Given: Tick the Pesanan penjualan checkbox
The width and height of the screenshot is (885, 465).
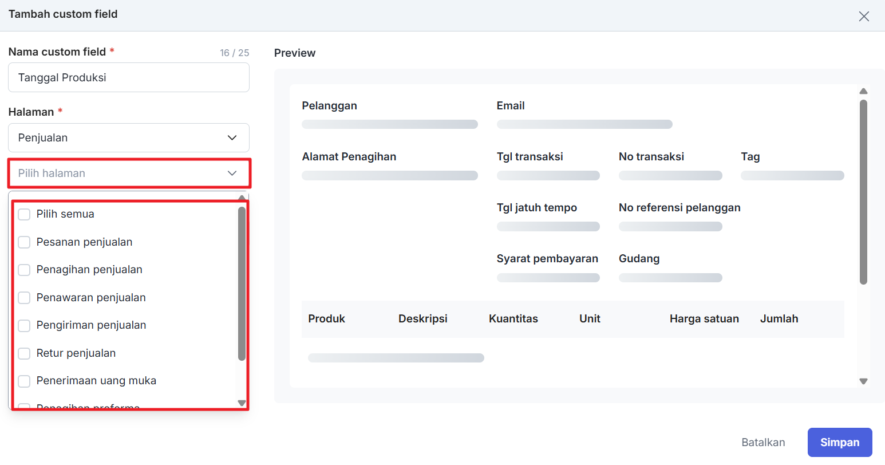Looking at the screenshot, I should [24, 242].
